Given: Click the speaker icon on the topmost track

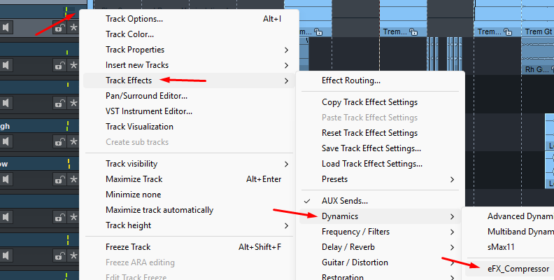Looking at the screenshot, I should pos(6,27).
